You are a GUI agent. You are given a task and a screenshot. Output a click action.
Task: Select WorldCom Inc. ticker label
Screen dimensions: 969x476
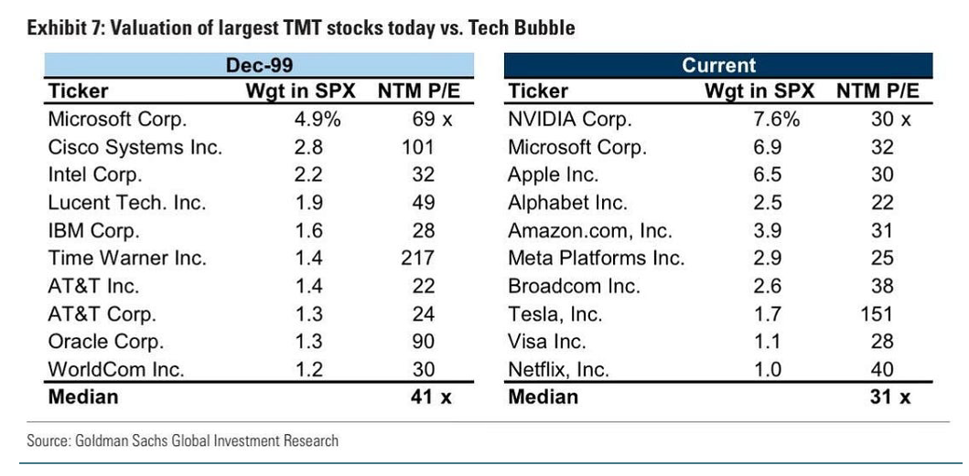pyautogui.click(x=116, y=370)
